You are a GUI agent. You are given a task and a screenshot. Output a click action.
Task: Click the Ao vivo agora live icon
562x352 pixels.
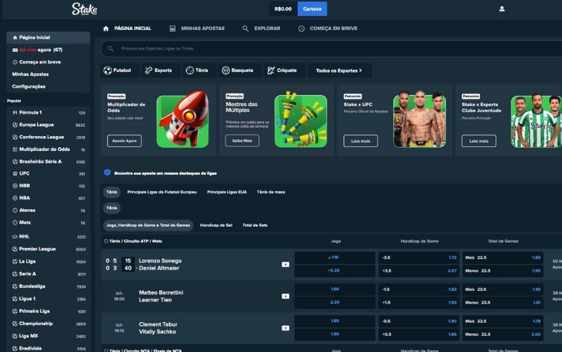[15, 50]
